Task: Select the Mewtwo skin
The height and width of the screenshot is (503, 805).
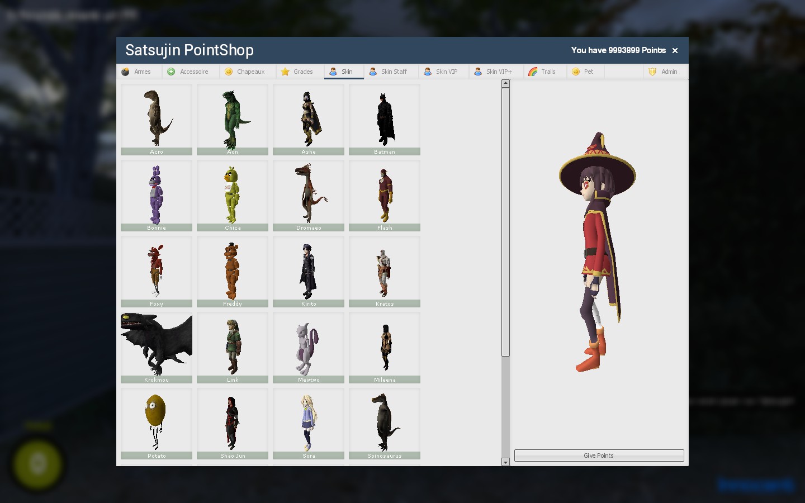Action: (309, 348)
